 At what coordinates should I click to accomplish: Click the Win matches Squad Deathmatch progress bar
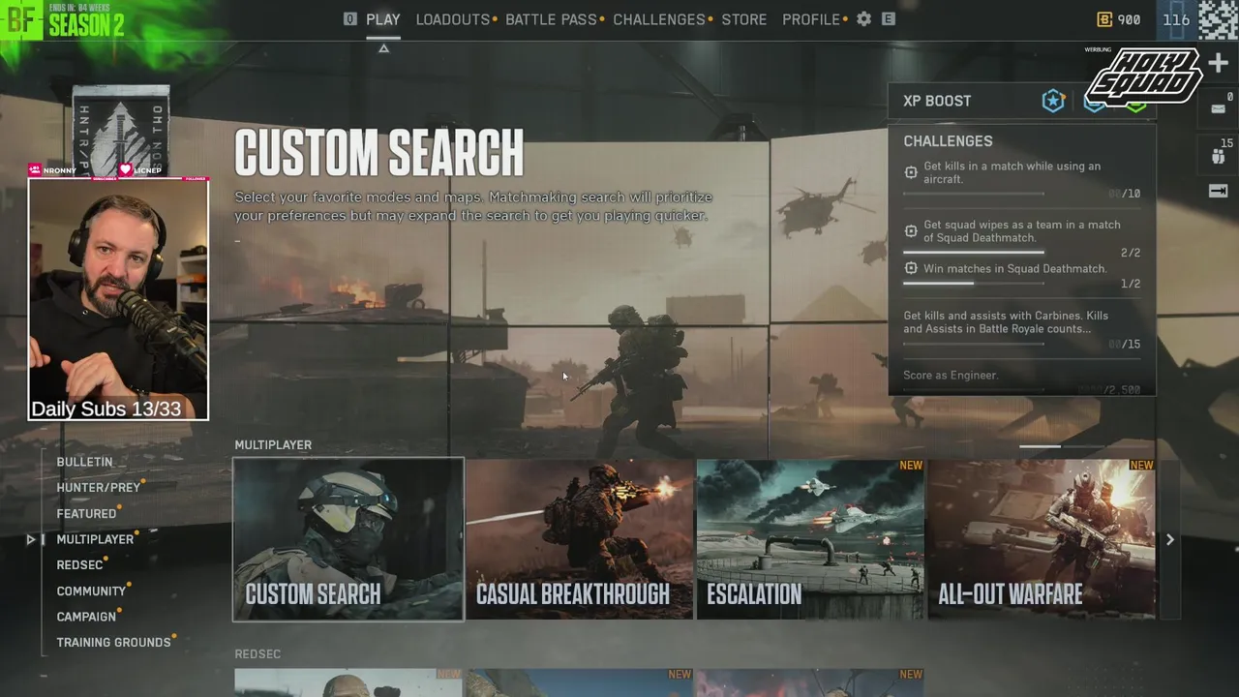(x=974, y=284)
